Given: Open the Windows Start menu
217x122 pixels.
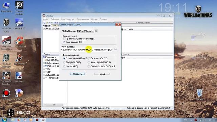Looking at the screenshot, I should coord(4,120).
